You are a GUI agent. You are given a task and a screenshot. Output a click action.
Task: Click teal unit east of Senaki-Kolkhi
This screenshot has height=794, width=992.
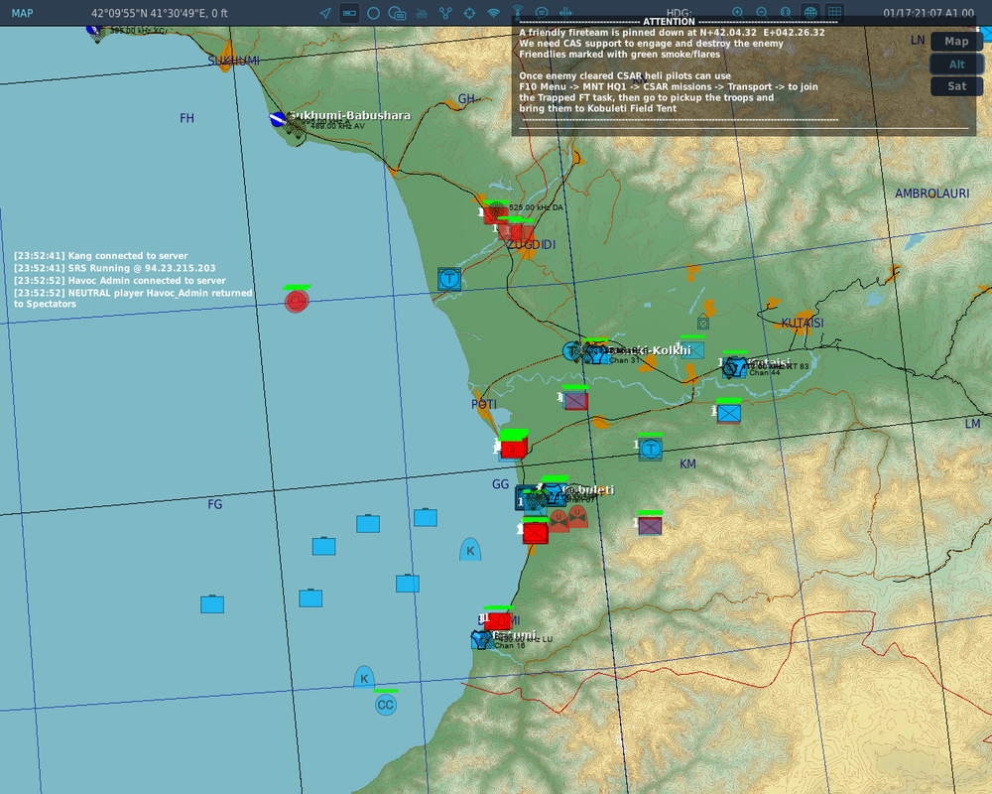pyautogui.click(x=692, y=350)
